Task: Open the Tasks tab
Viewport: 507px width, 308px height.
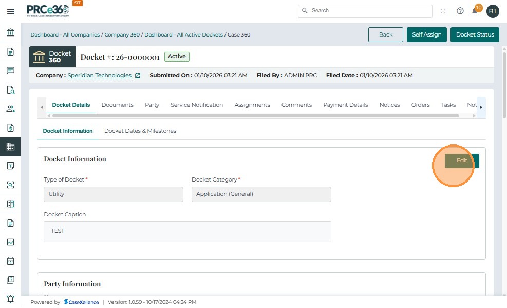Action: click(x=448, y=105)
